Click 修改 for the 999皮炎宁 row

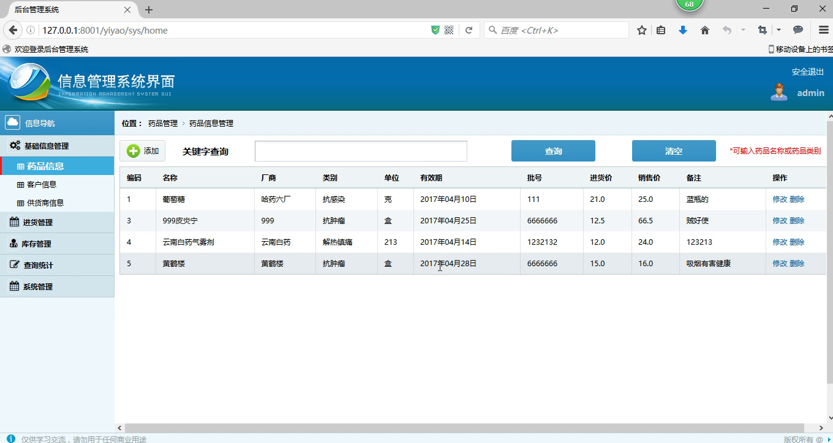(780, 220)
